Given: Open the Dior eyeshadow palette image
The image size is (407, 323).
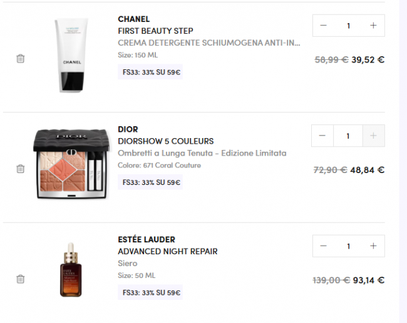Looking at the screenshot, I should (x=71, y=164).
